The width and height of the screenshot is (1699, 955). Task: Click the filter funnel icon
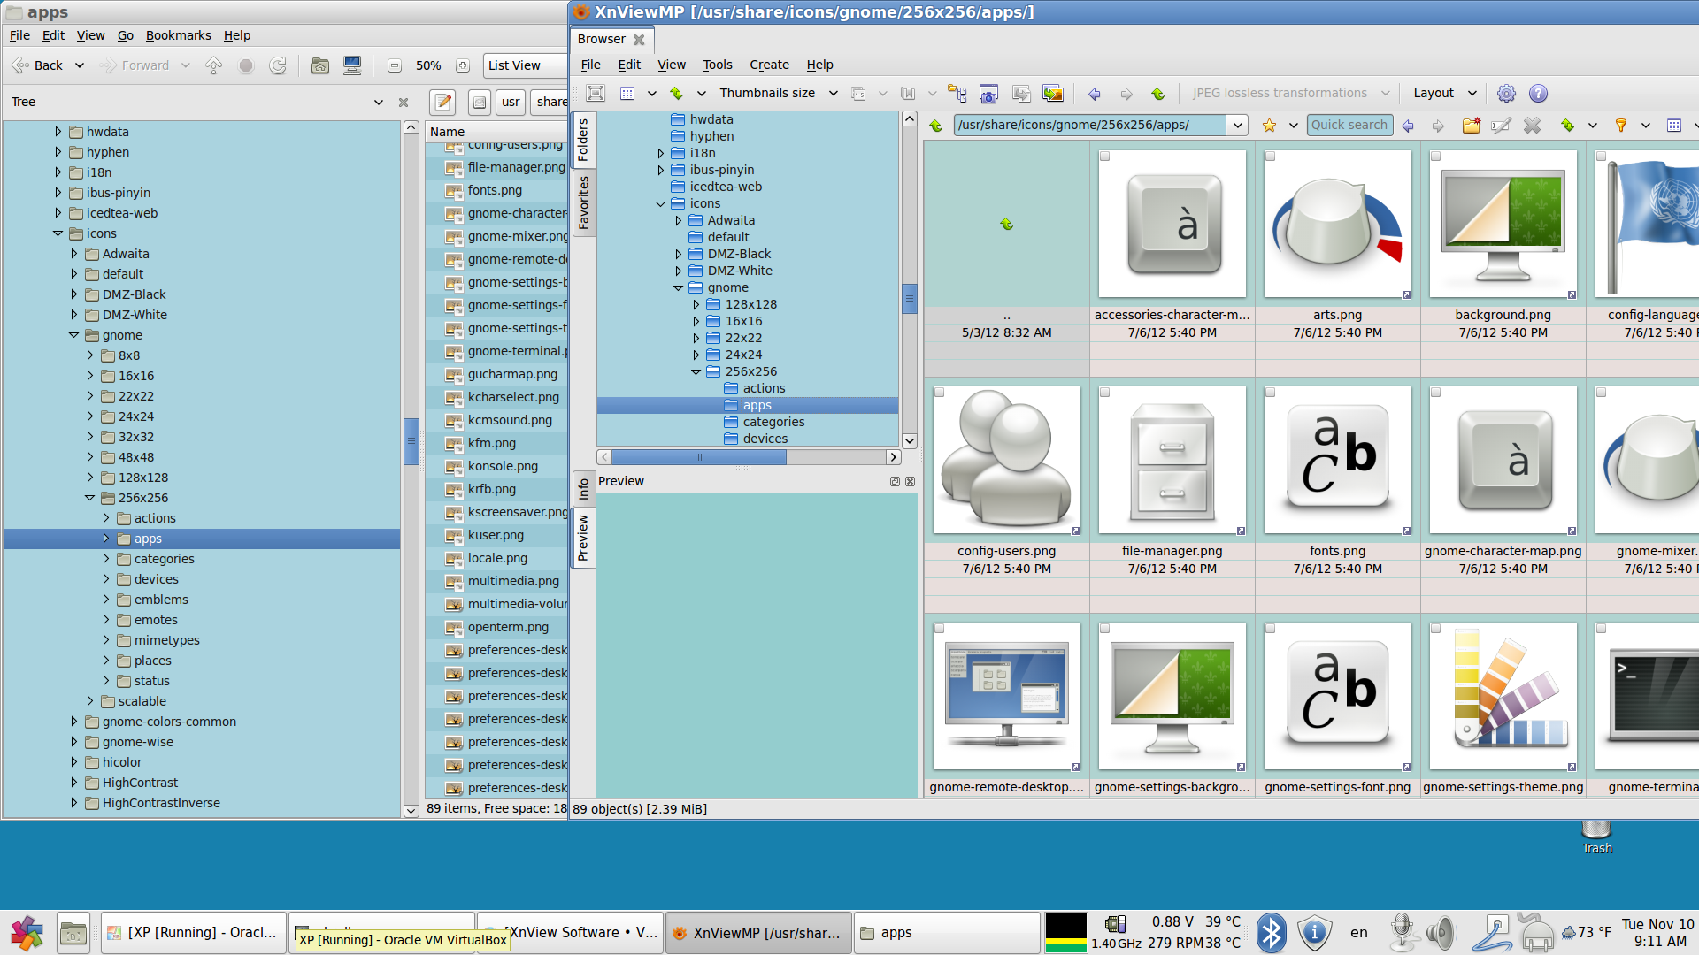[1620, 126]
